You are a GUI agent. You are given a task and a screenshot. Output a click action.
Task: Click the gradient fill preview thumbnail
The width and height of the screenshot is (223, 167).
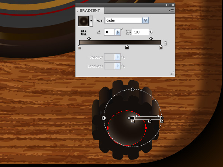point(84,21)
